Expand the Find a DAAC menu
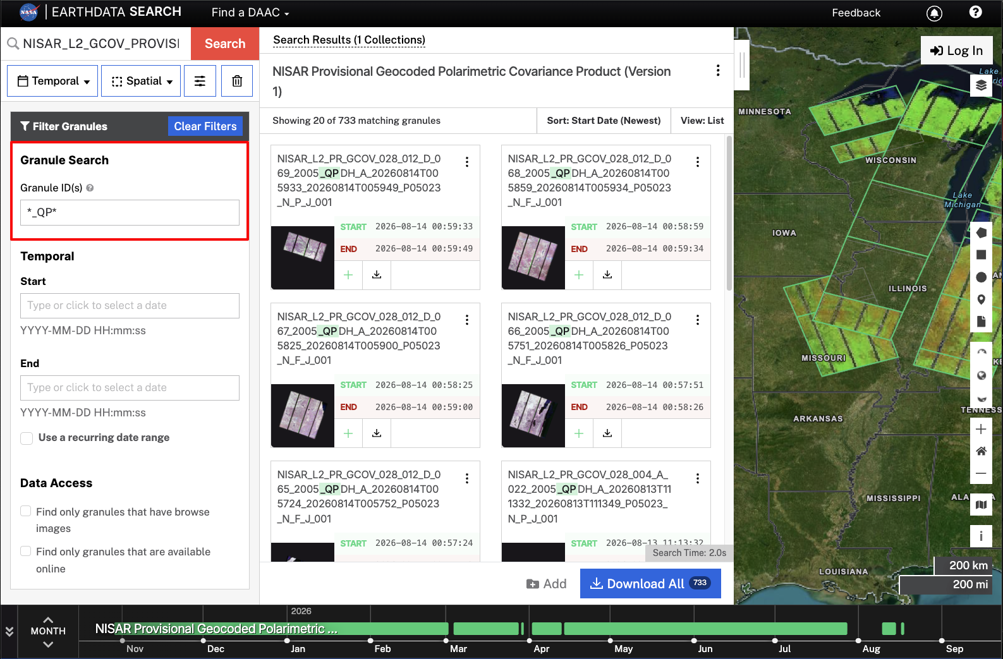Screen dimensions: 1003x659 coord(250,13)
